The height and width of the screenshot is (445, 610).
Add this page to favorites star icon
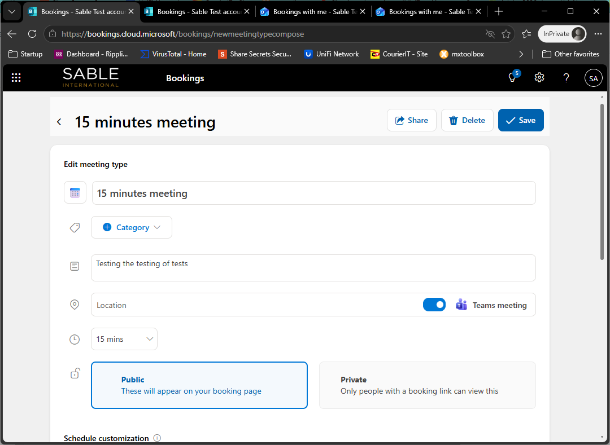click(x=506, y=34)
